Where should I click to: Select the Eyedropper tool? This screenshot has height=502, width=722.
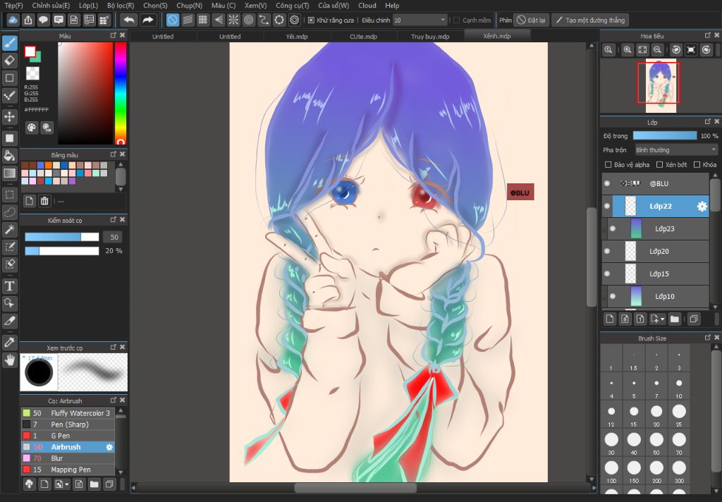click(x=9, y=342)
